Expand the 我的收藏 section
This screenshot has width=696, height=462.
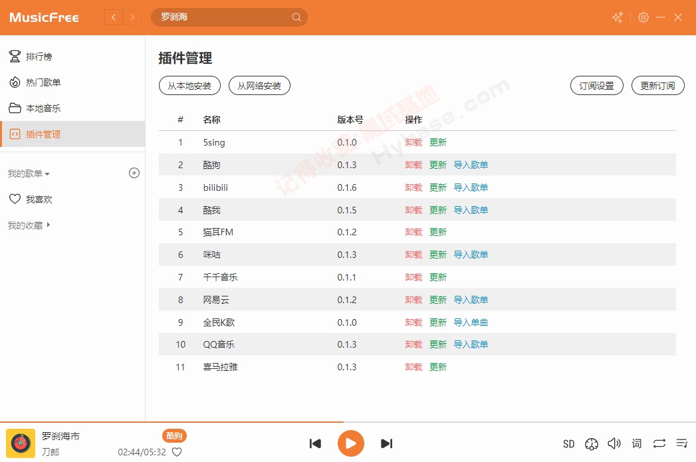[x=29, y=225]
